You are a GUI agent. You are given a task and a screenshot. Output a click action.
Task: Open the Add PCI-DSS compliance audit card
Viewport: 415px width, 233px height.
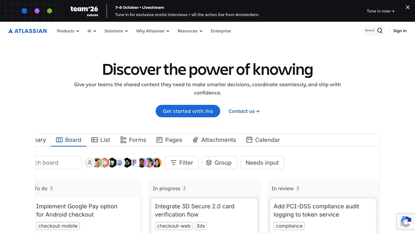tap(323, 215)
